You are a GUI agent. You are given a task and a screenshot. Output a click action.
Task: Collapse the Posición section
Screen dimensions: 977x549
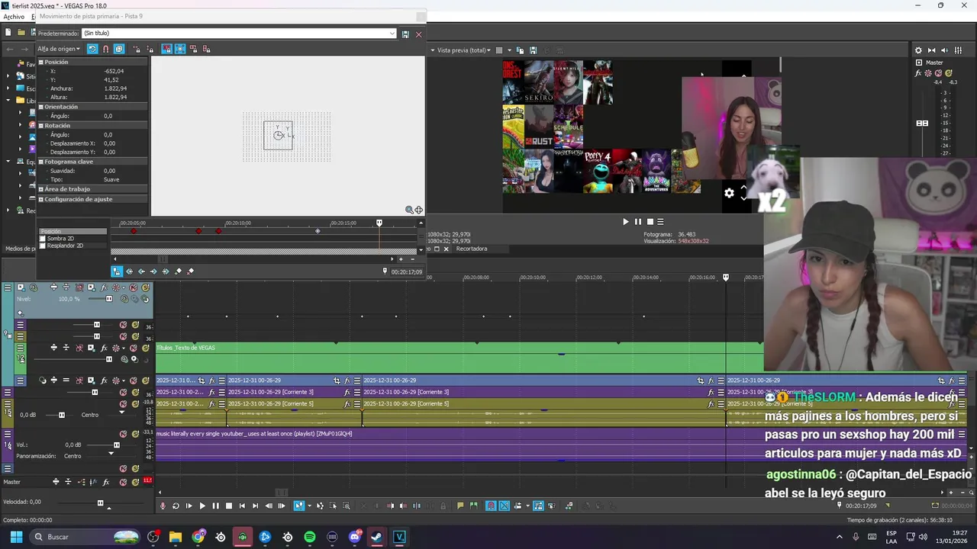41,63
